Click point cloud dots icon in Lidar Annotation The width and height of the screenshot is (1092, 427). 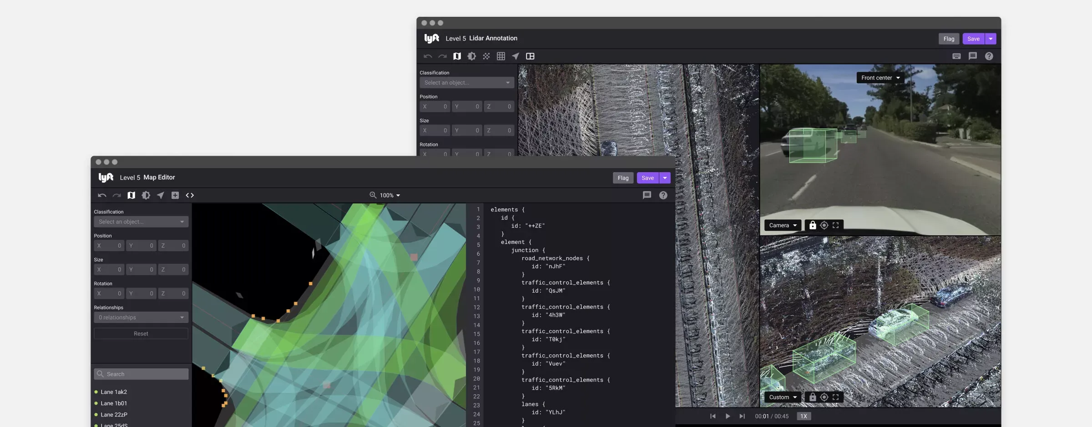486,56
